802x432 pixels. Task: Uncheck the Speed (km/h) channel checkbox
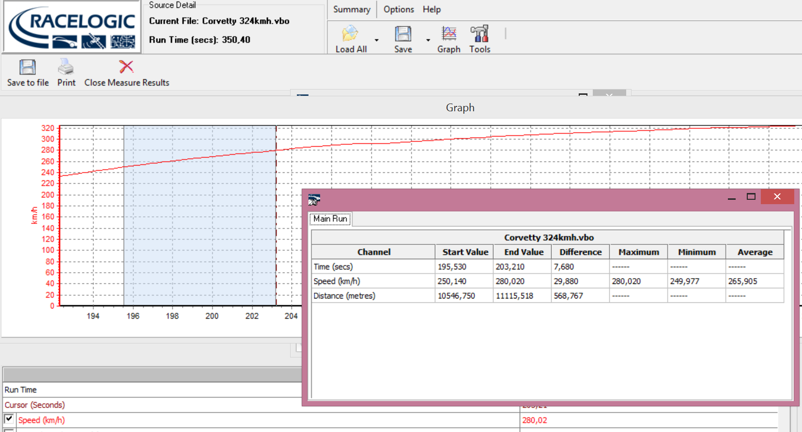pos(9,419)
